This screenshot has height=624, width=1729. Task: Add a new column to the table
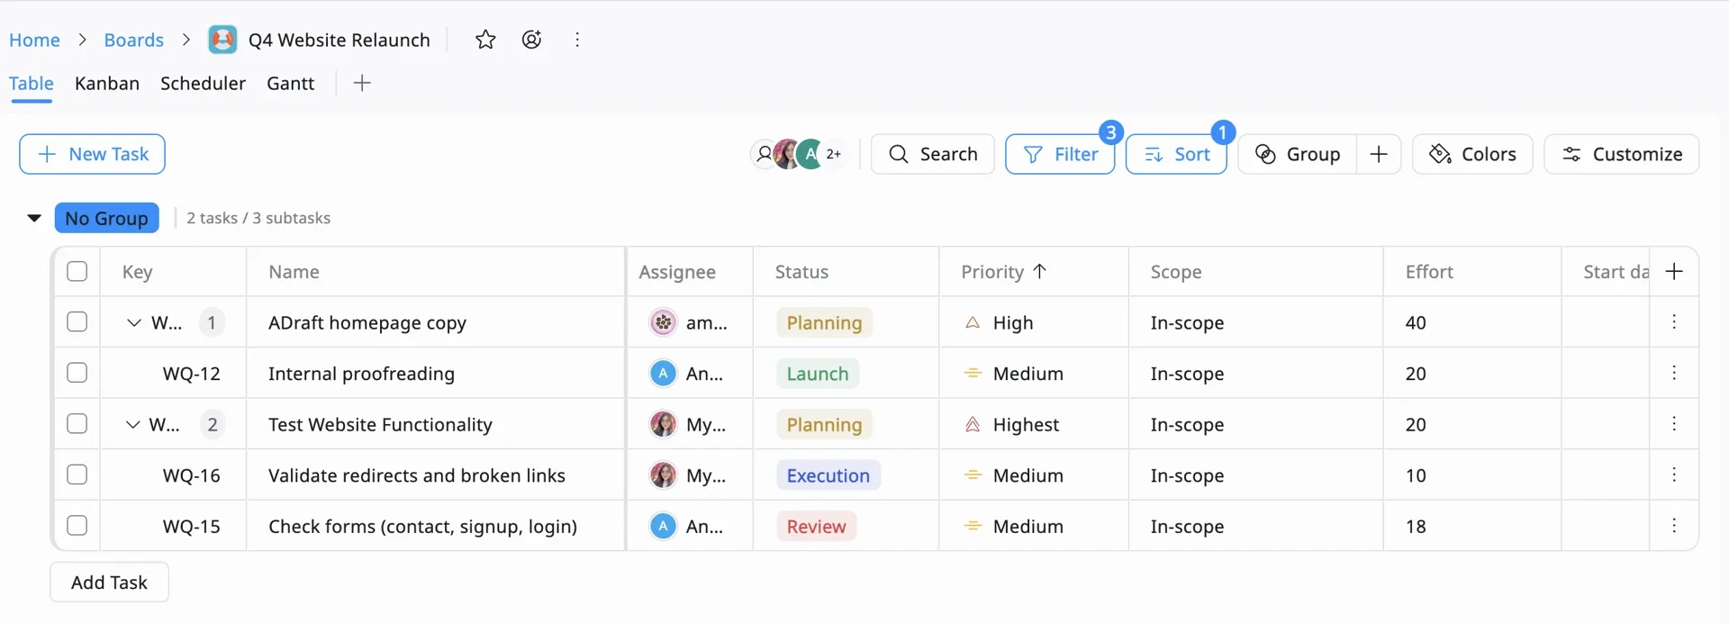[x=1674, y=272]
